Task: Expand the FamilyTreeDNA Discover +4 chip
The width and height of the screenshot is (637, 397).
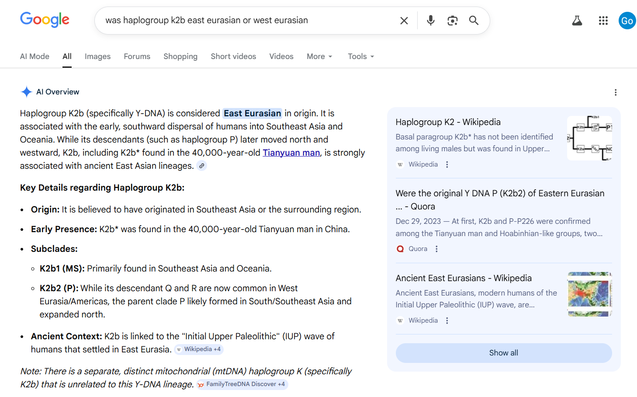Action: (242, 384)
